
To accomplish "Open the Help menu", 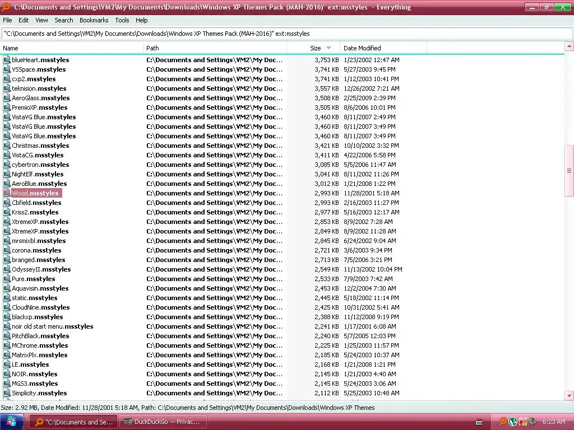I will pyautogui.click(x=141, y=20).
